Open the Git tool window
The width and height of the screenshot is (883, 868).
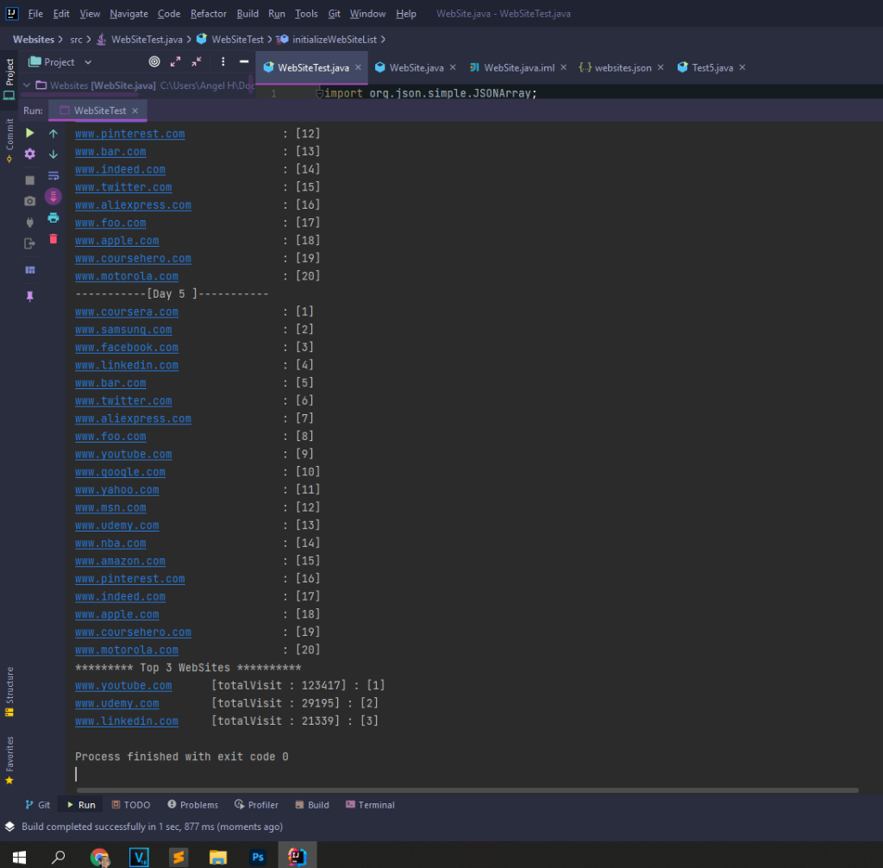[x=38, y=805]
